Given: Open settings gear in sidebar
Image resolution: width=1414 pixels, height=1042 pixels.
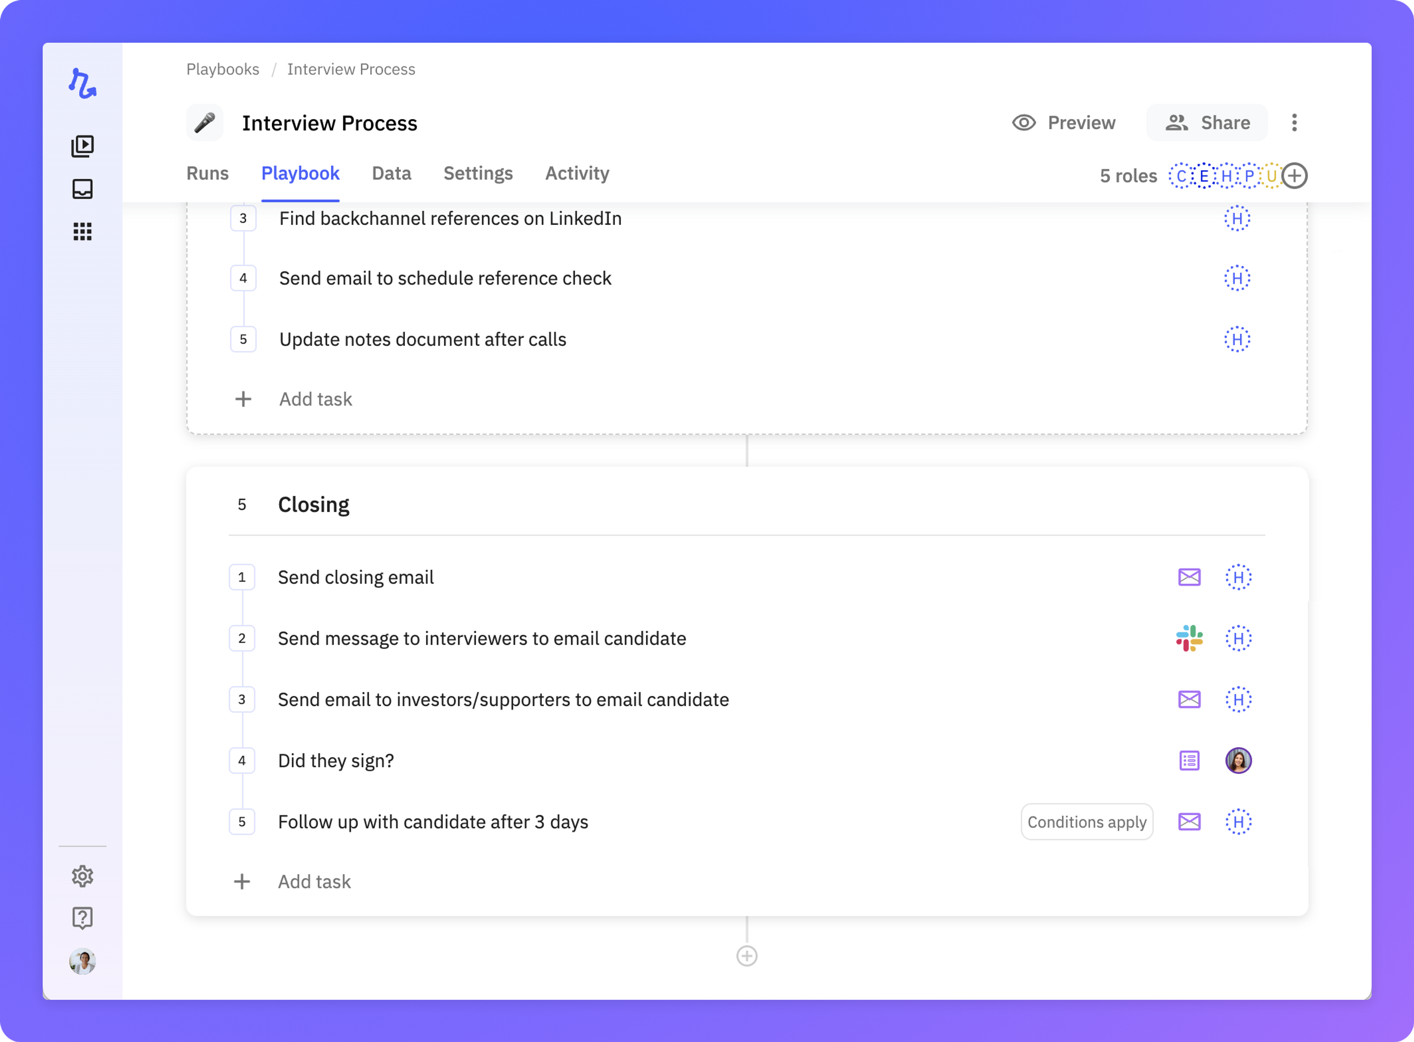Looking at the screenshot, I should (x=82, y=876).
